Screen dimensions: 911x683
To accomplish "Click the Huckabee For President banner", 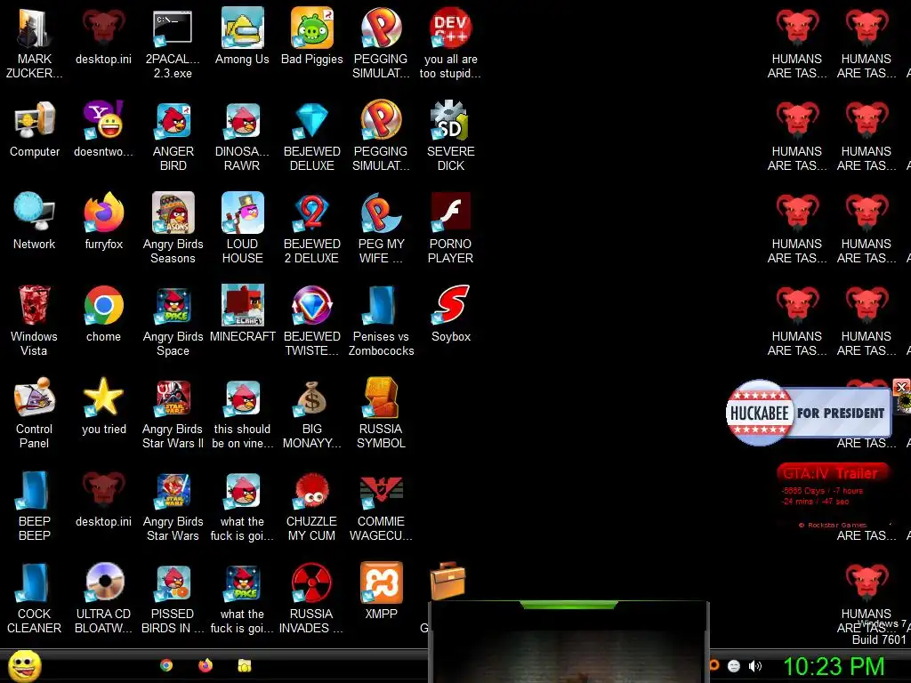I will pos(808,413).
